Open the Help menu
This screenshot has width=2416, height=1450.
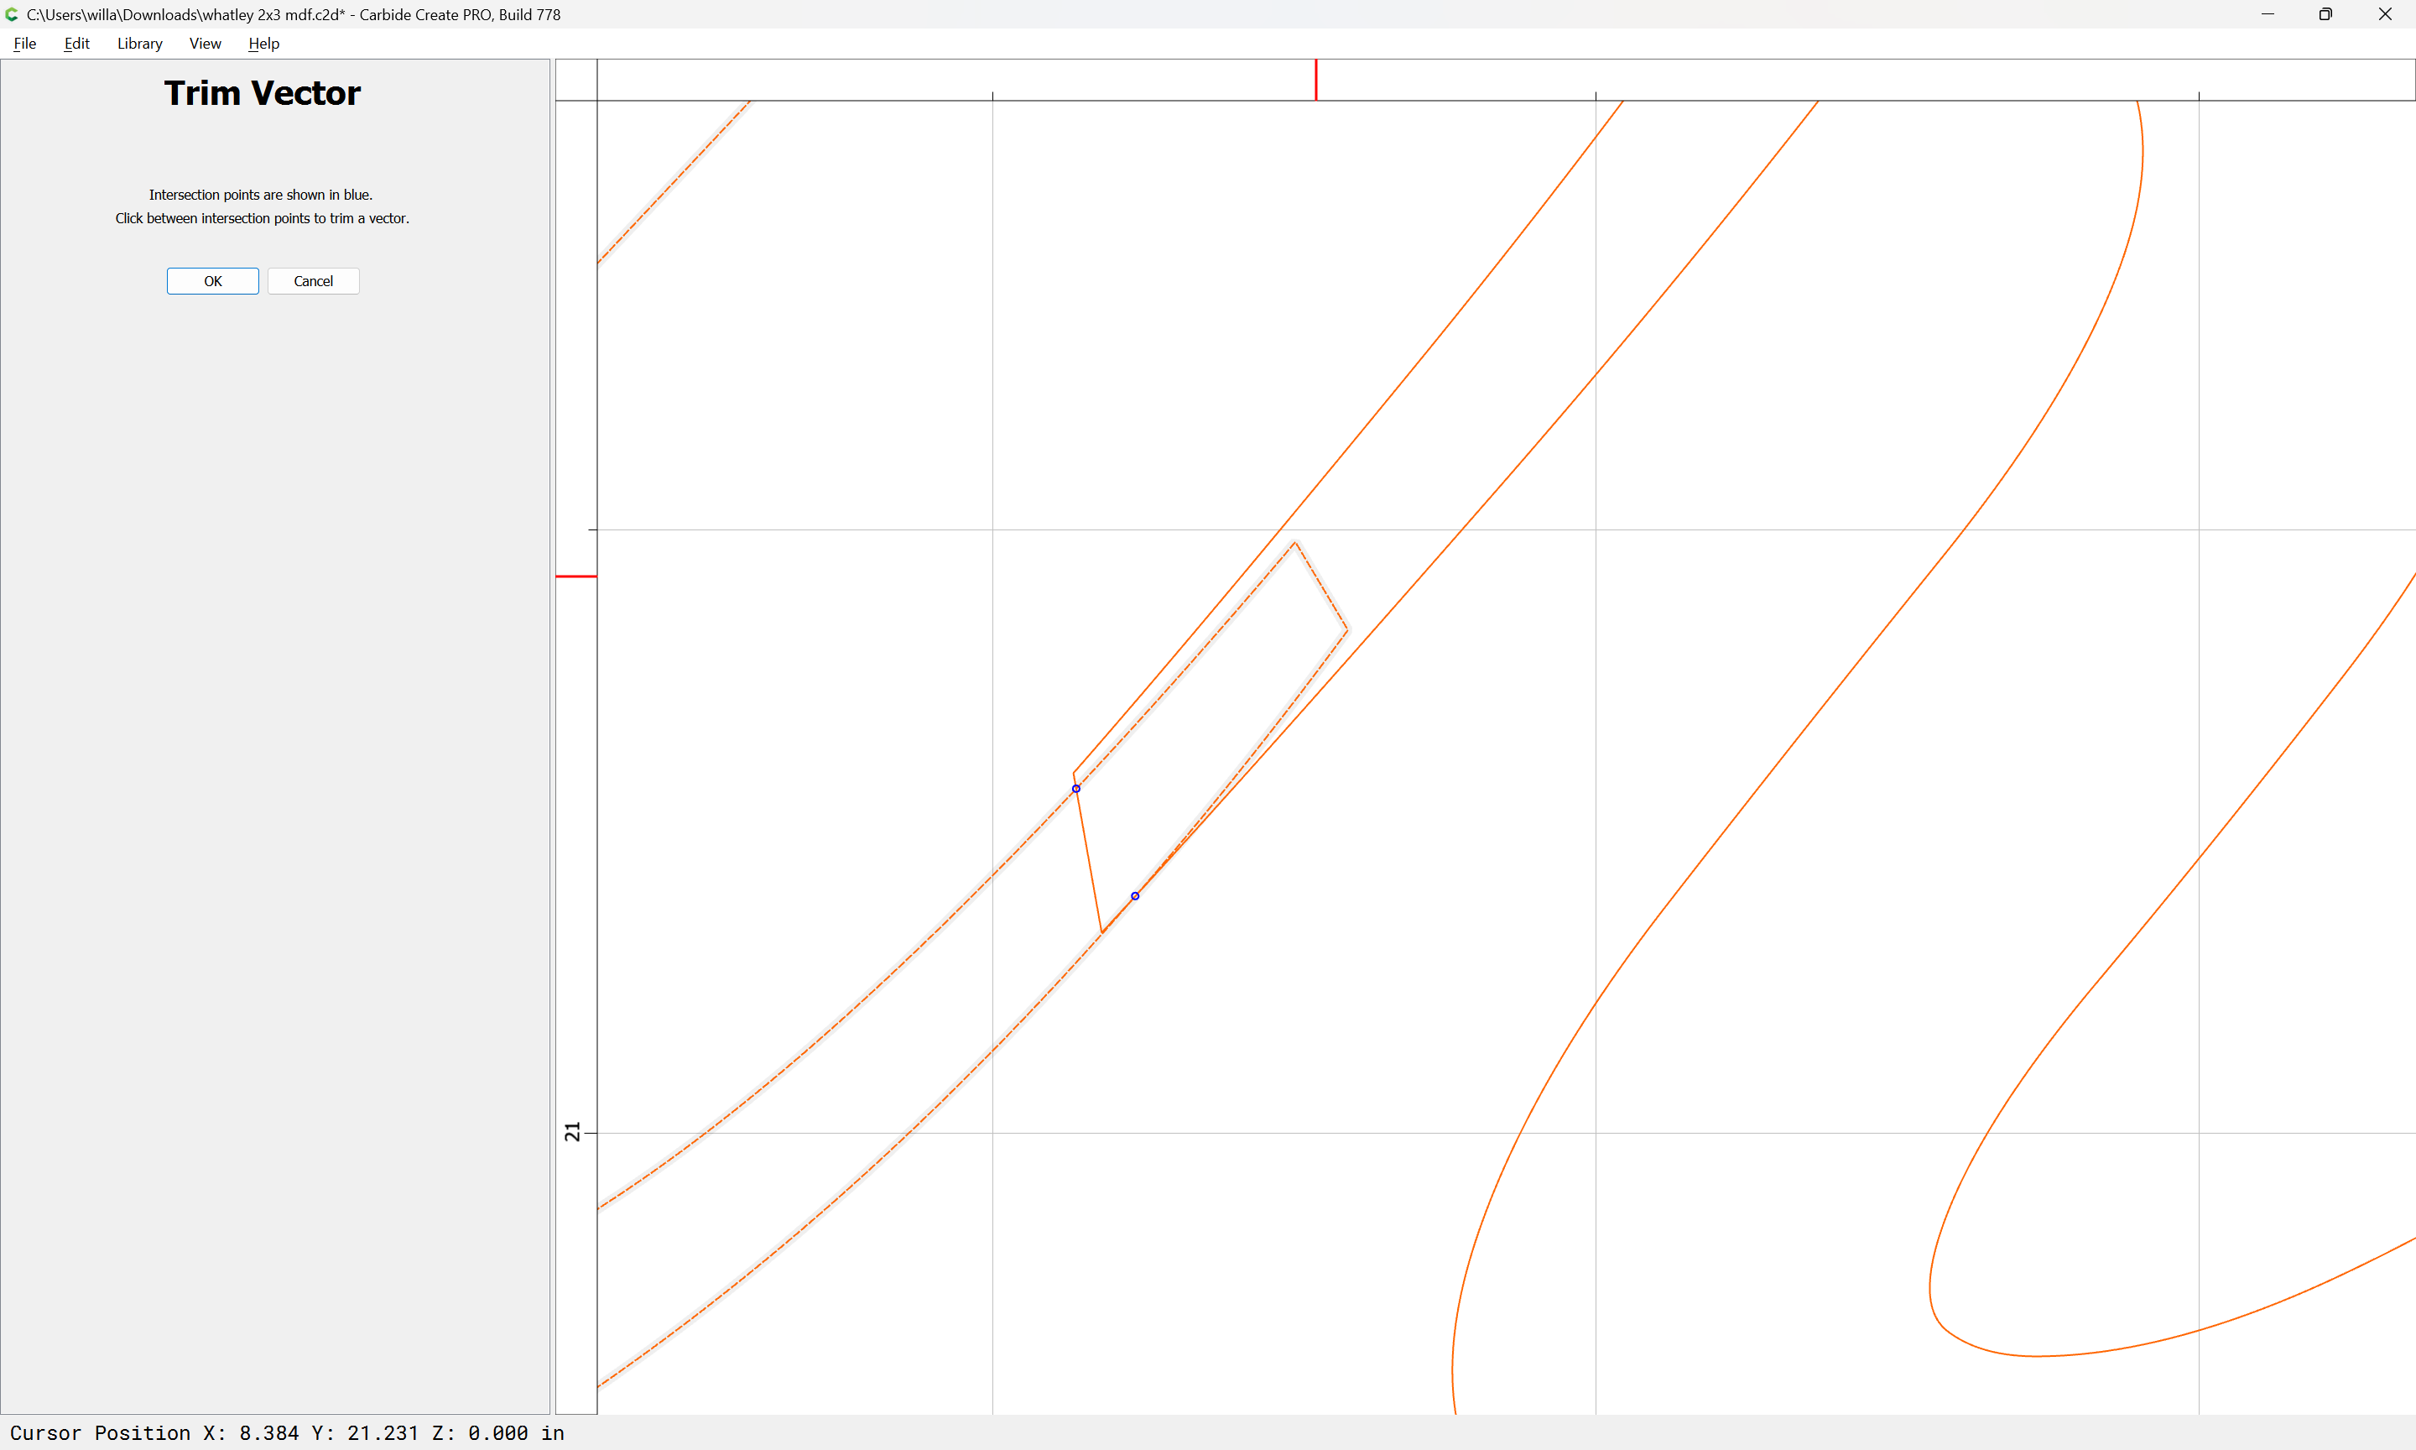coord(263,43)
